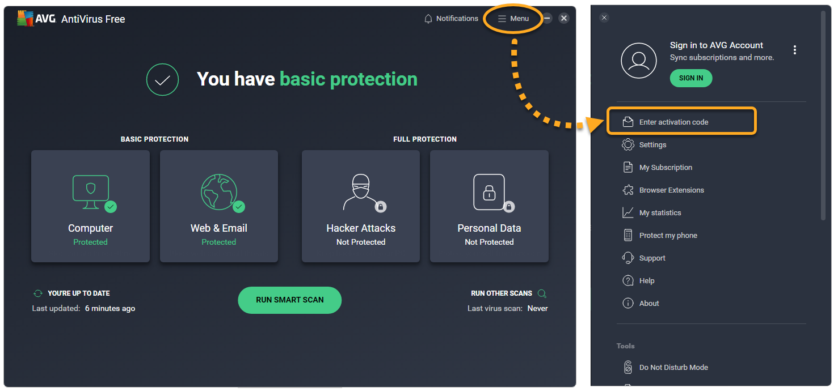Select the Hacker Attacks tile icon

point(361,193)
